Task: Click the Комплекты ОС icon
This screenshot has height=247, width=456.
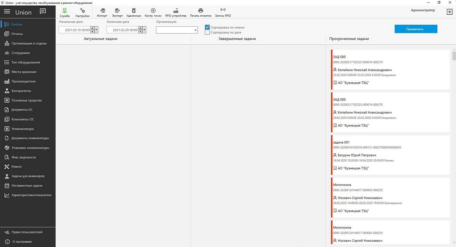Action: [x=7, y=119]
